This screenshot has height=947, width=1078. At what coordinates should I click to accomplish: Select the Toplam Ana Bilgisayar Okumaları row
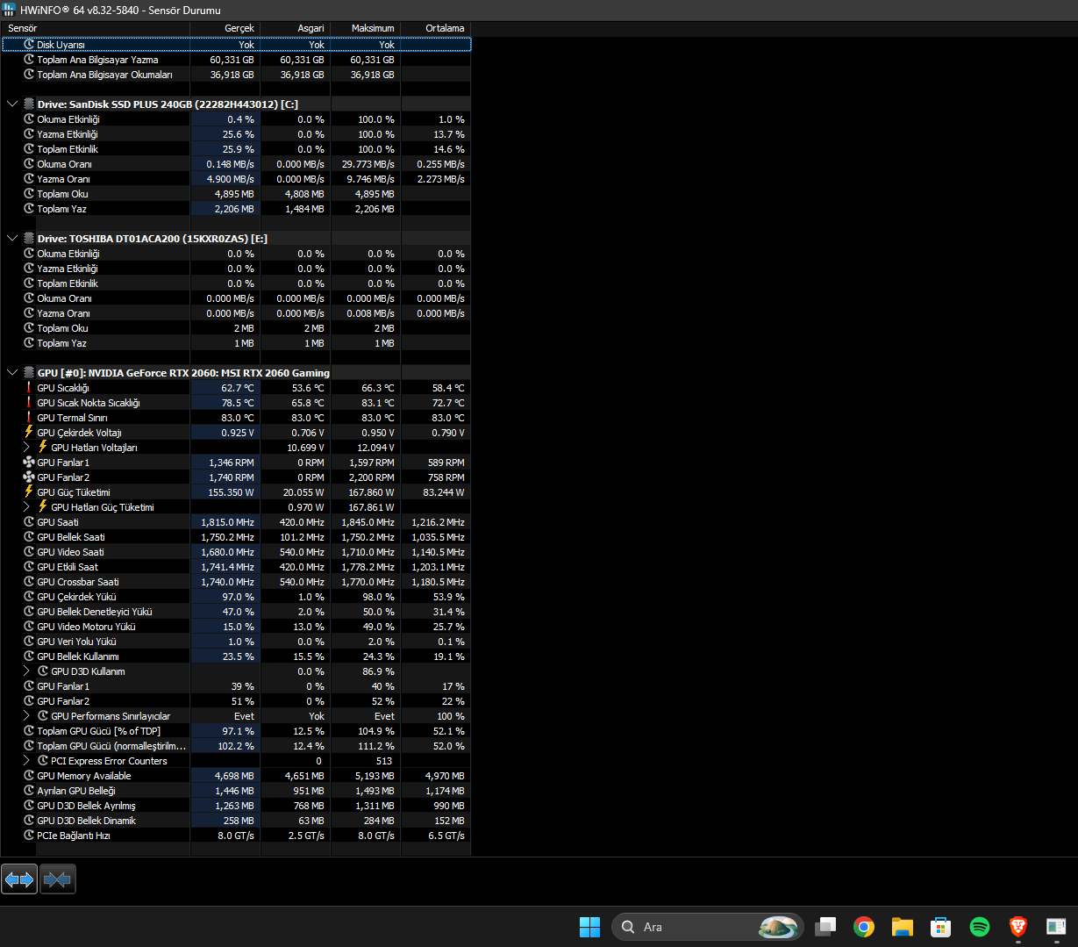236,75
